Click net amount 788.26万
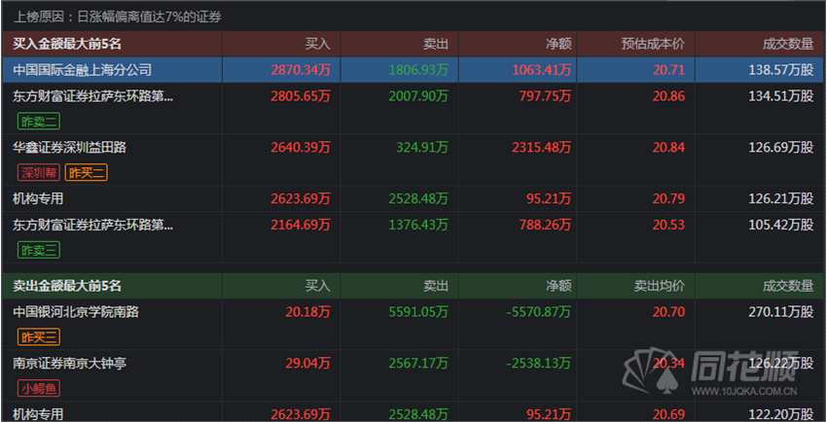Screen dimensions: 827x422 point(545,225)
